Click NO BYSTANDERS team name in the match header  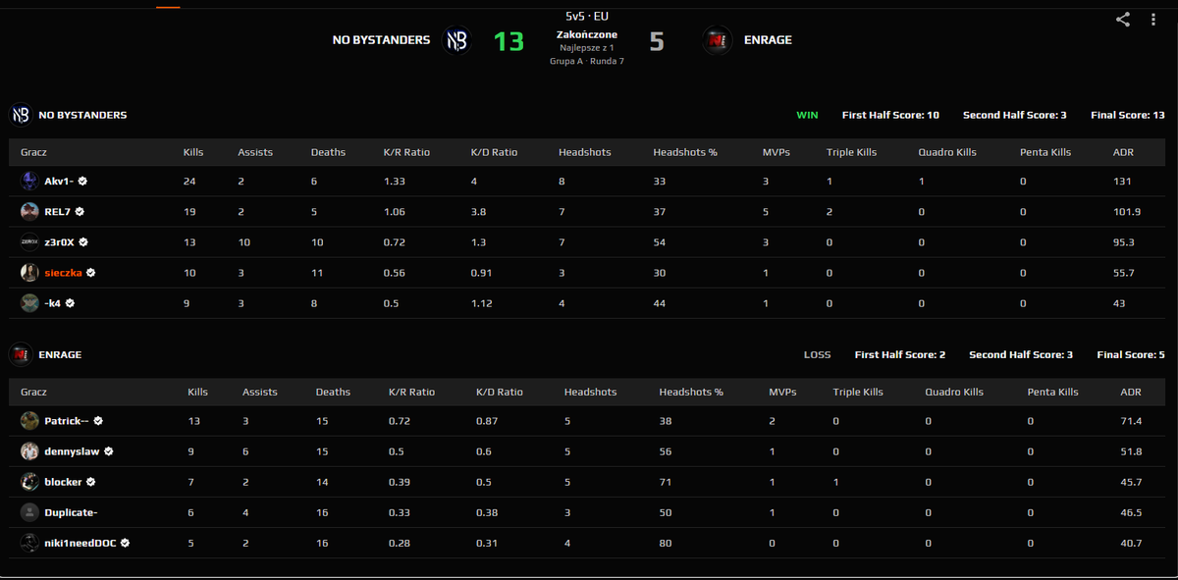pyautogui.click(x=381, y=40)
